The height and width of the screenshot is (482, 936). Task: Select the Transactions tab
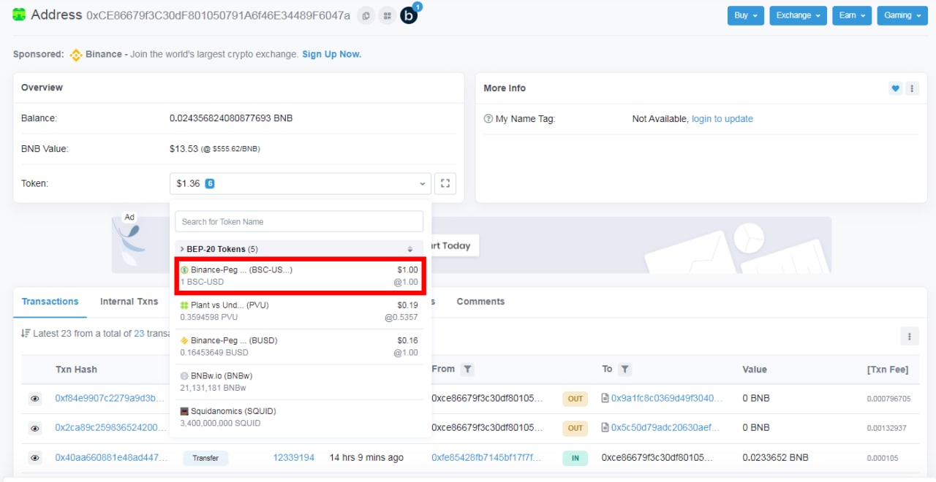point(50,302)
